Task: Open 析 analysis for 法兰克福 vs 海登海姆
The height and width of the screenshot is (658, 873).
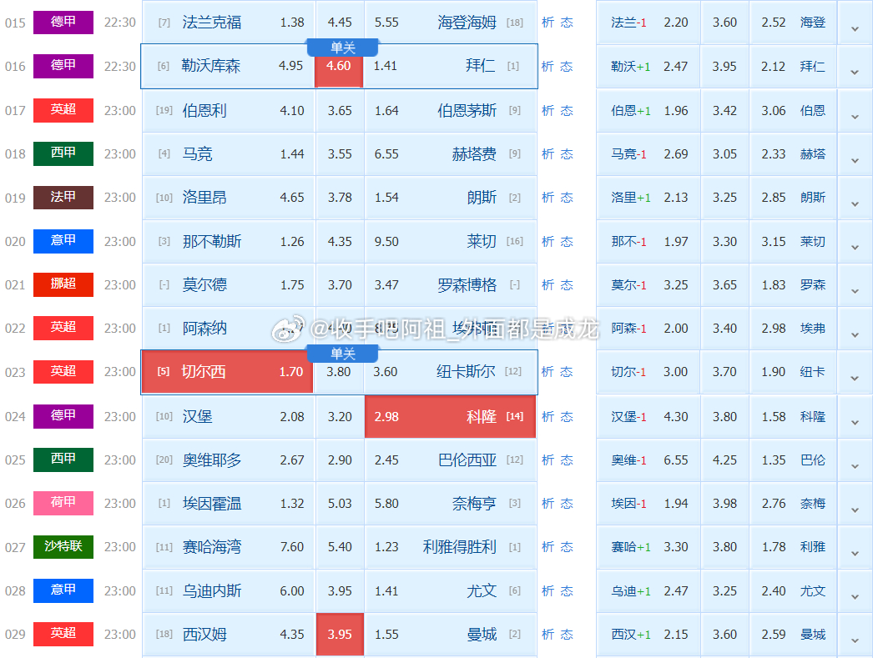Action: click(x=547, y=23)
